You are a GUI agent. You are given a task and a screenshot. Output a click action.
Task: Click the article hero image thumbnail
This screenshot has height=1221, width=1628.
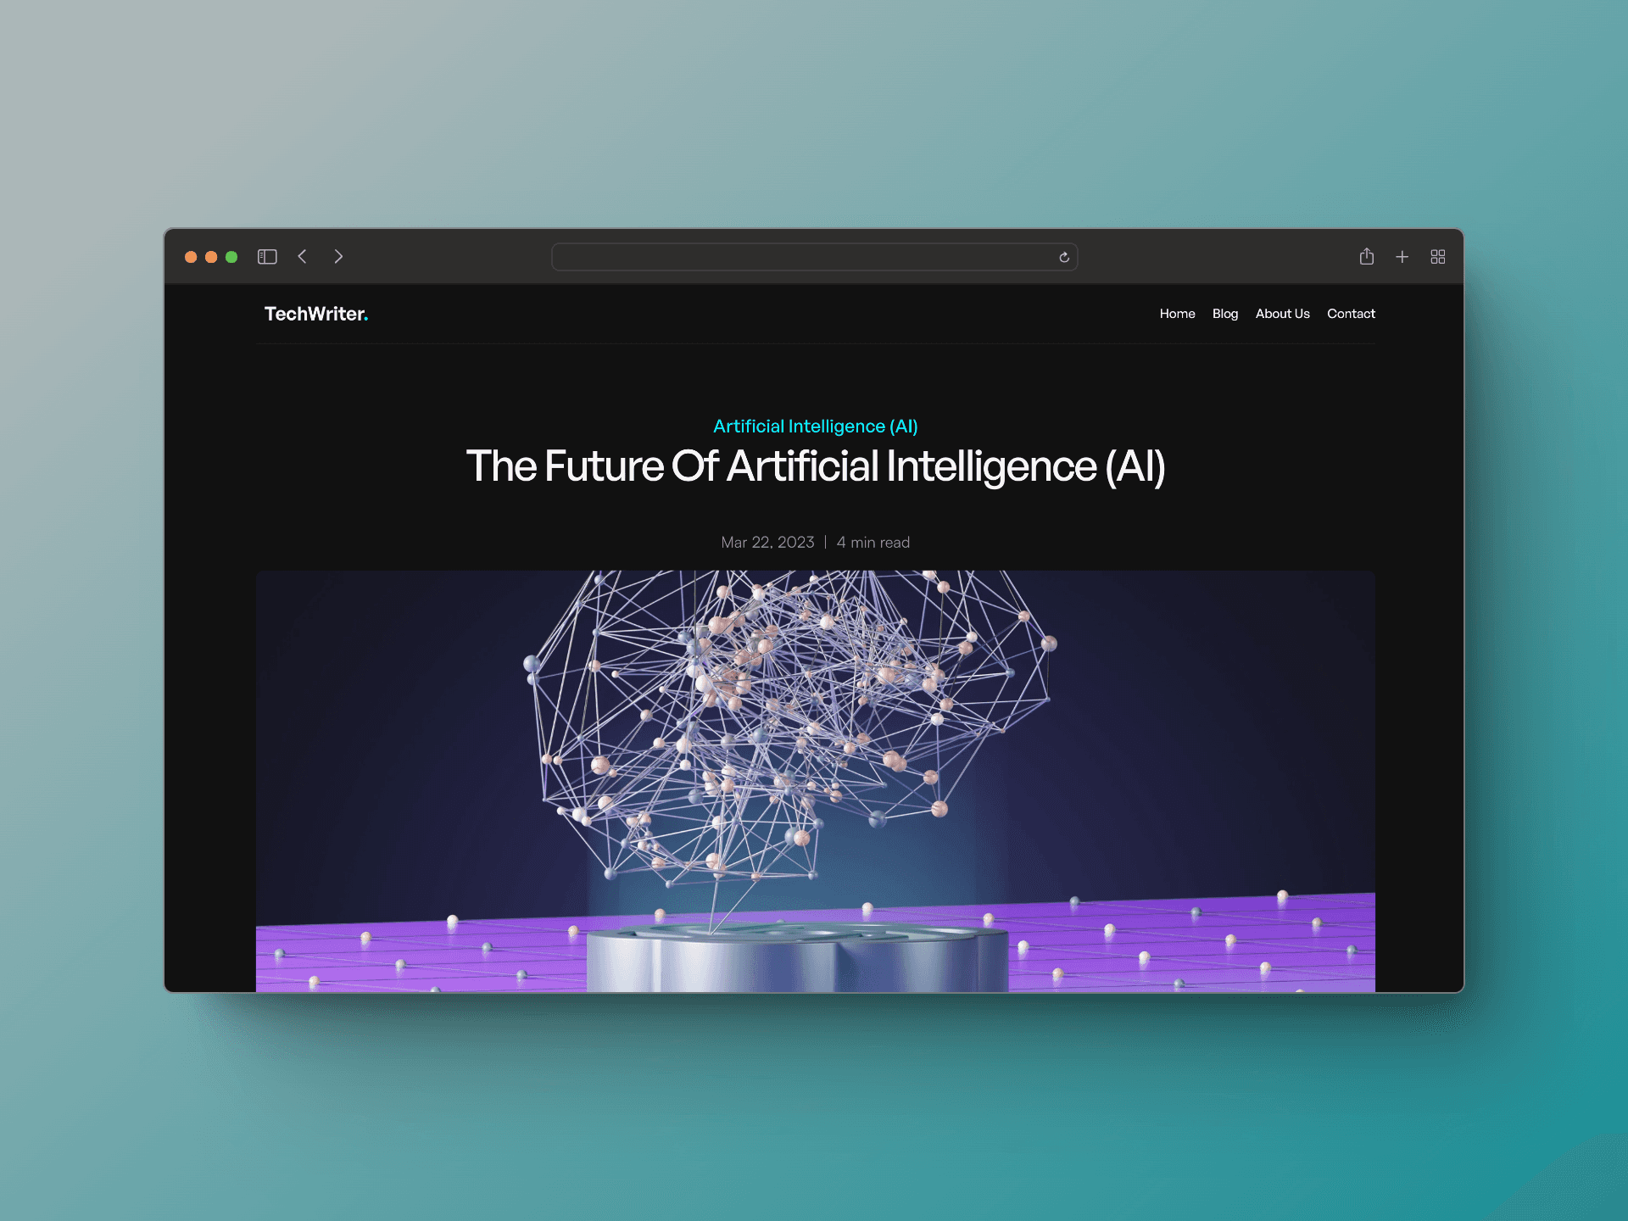[x=818, y=763]
